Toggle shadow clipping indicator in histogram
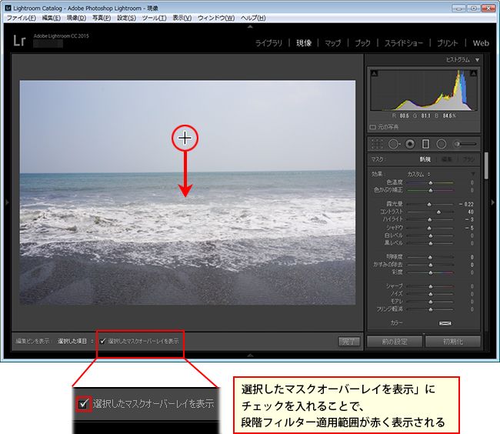Screen dimensions: 500x434 pyautogui.click(x=375, y=73)
